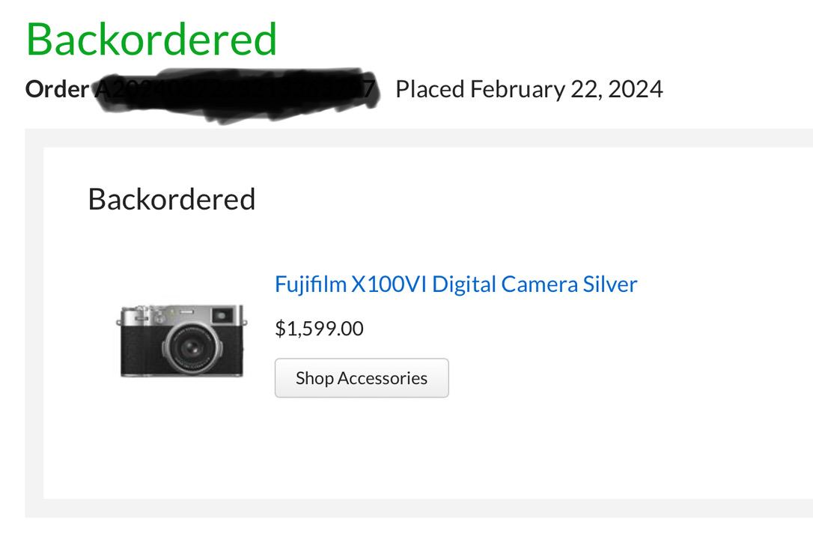This screenshot has height=542, width=813.
Task: Click the word Fujifilm in the product link
Action: 311,284
